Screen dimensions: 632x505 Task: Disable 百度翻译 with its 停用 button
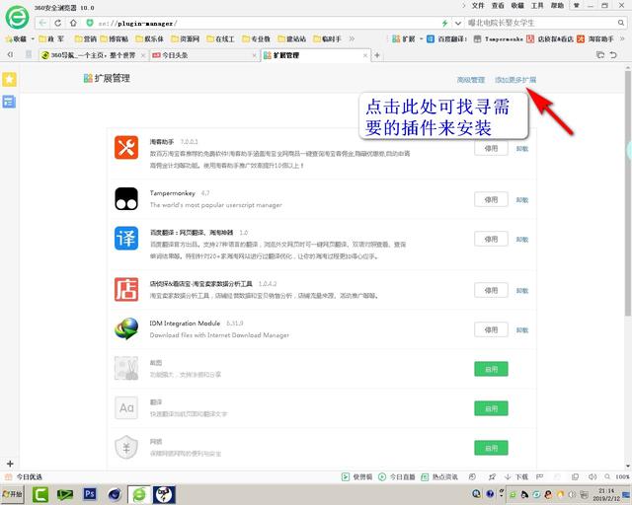(x=491, y=240)
